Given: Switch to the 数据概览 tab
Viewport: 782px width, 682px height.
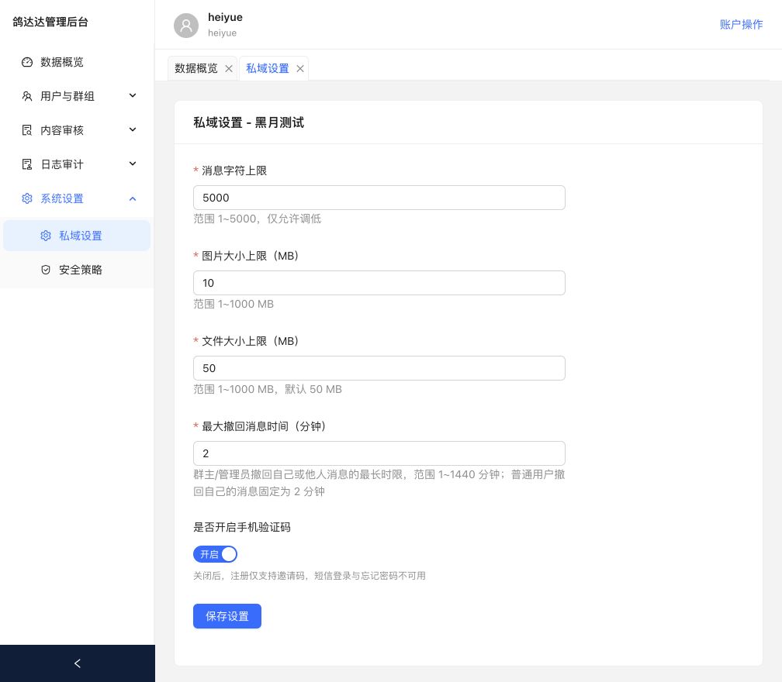Looking at the screenshot, I should point(196,68).
